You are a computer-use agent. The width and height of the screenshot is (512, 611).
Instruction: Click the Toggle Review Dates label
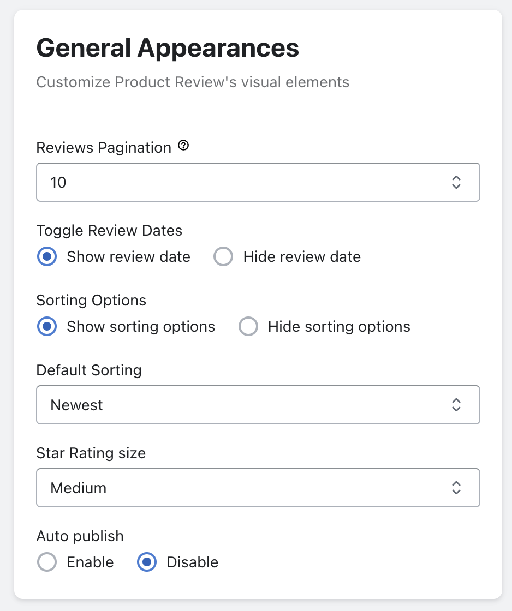tap(109, 230)
